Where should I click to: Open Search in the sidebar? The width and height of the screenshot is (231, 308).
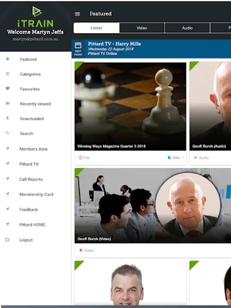click(x=26, y=133)
